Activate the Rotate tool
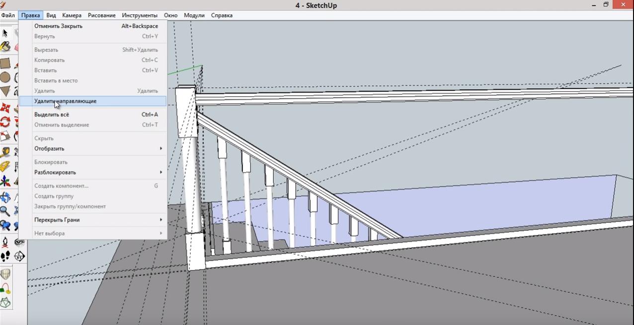Screen dimensions: 634x325 (x=5, y=122)
